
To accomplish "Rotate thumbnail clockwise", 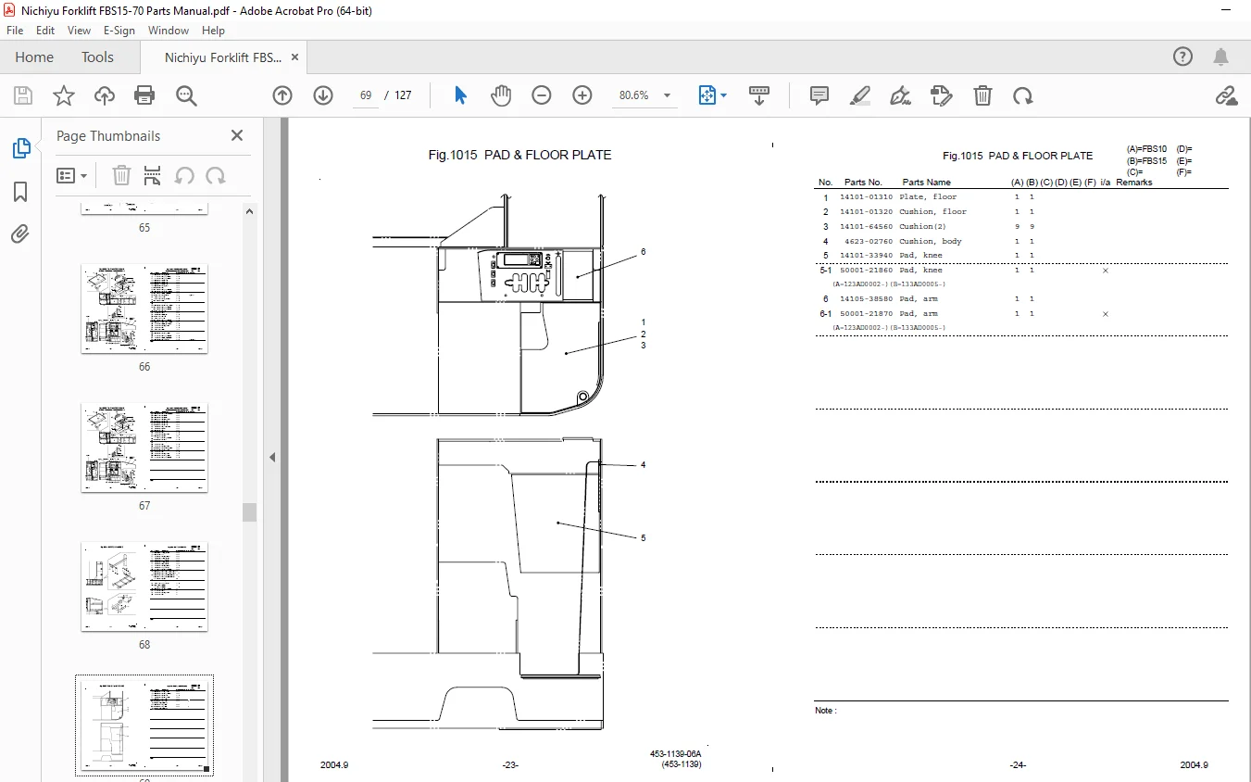I will [216, 175].
